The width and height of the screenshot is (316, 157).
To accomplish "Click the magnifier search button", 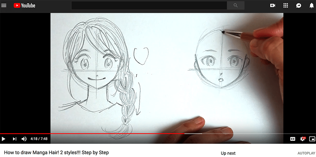I will click(236, 5).
